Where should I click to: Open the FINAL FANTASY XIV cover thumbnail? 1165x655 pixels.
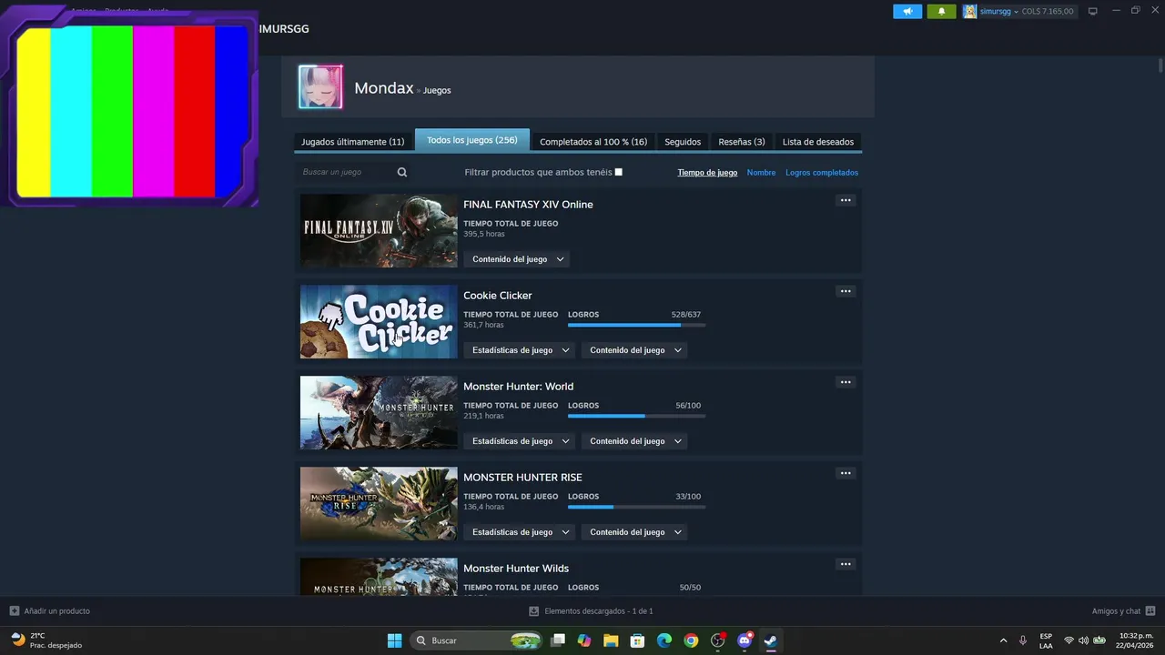click(x=379, y=231)
